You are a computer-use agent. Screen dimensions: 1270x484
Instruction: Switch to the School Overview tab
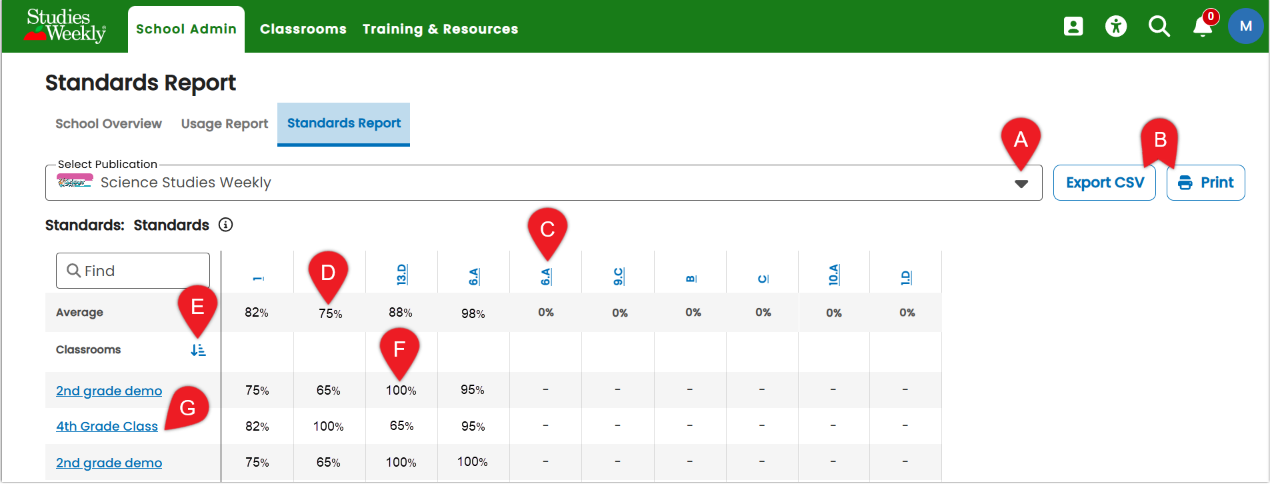pos(109,124)
